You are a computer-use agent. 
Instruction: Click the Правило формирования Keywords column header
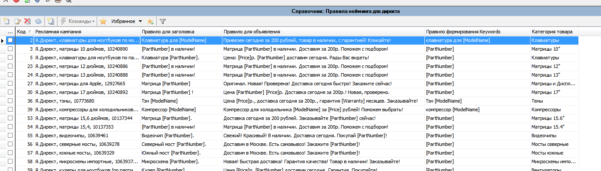coord(477,32)
